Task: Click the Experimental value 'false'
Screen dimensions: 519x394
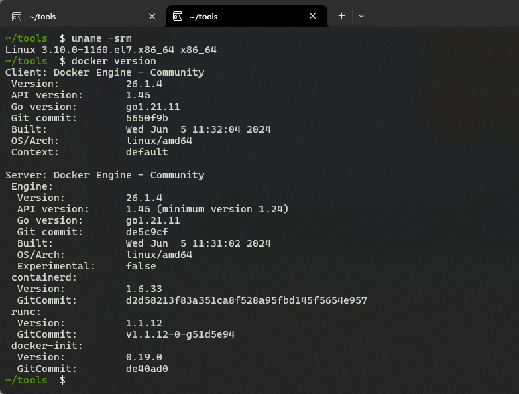Action: [x=141, y=266]
